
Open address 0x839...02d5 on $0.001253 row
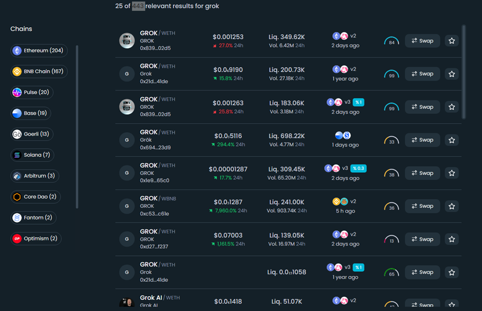[x=155, y=48]
